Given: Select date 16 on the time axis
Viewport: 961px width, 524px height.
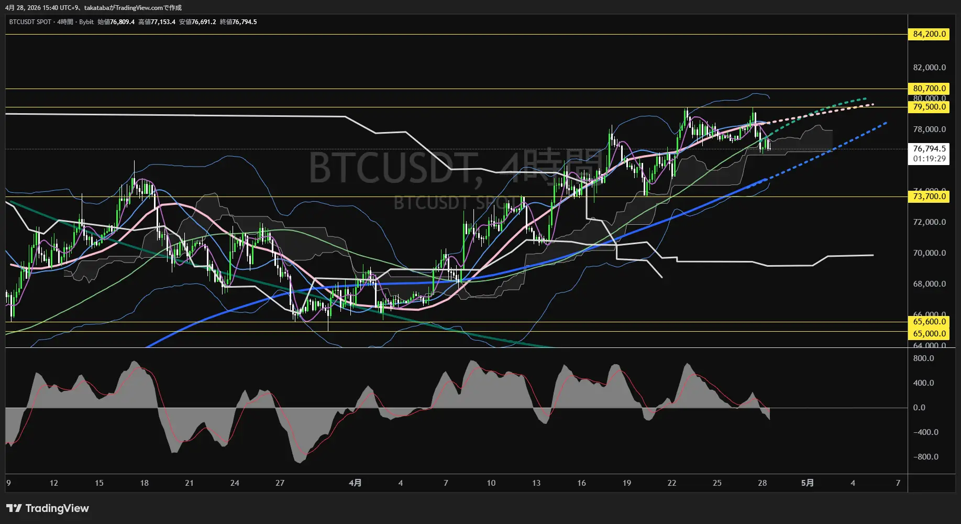Looking at the screenshot, I should coord(581,483).
